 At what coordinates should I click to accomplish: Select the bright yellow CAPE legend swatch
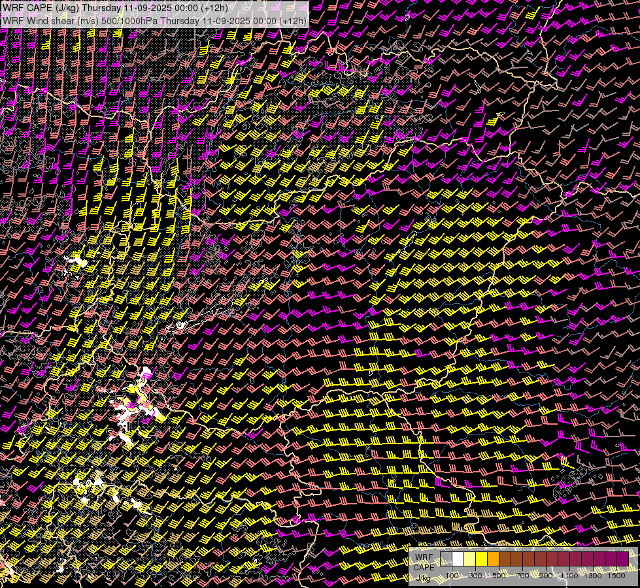tap(482, 559)
